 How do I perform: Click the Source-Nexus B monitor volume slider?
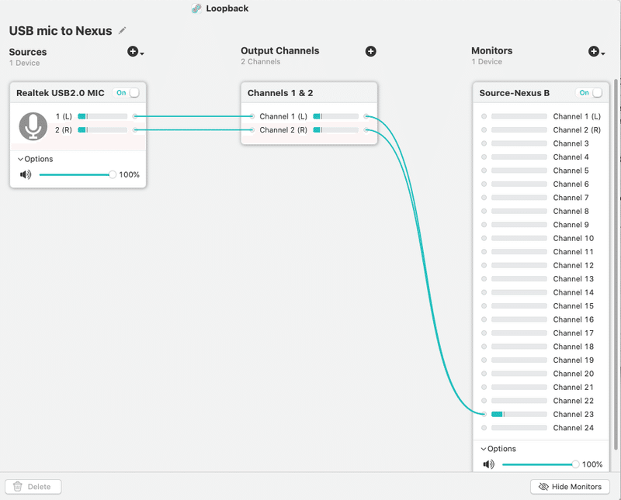(x=538, y=464)
